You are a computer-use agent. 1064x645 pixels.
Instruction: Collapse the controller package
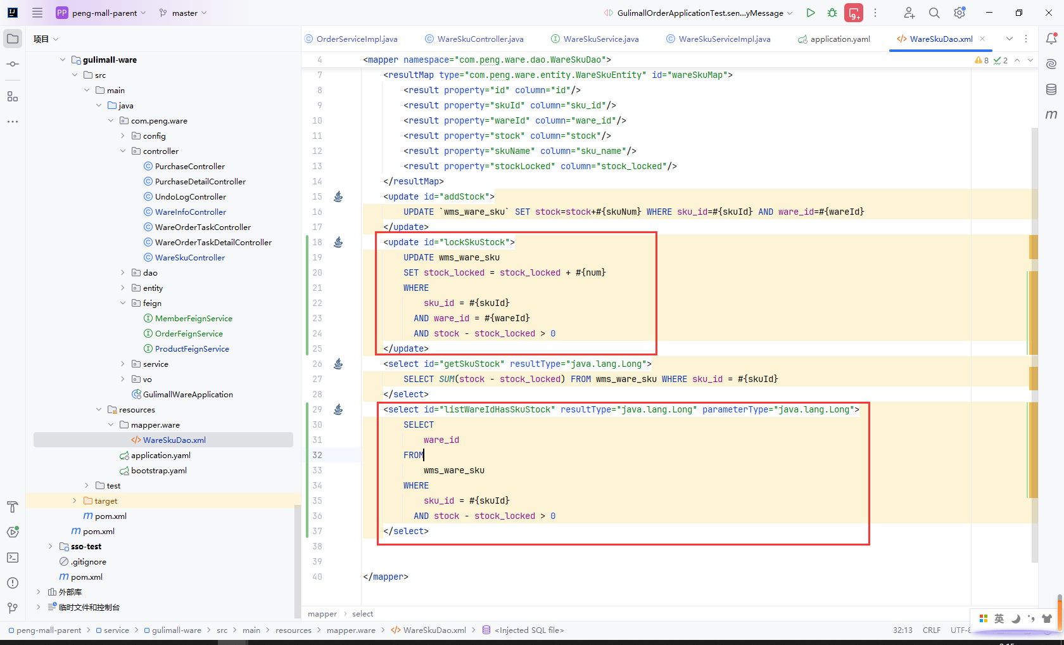click(x=123, y=151)
